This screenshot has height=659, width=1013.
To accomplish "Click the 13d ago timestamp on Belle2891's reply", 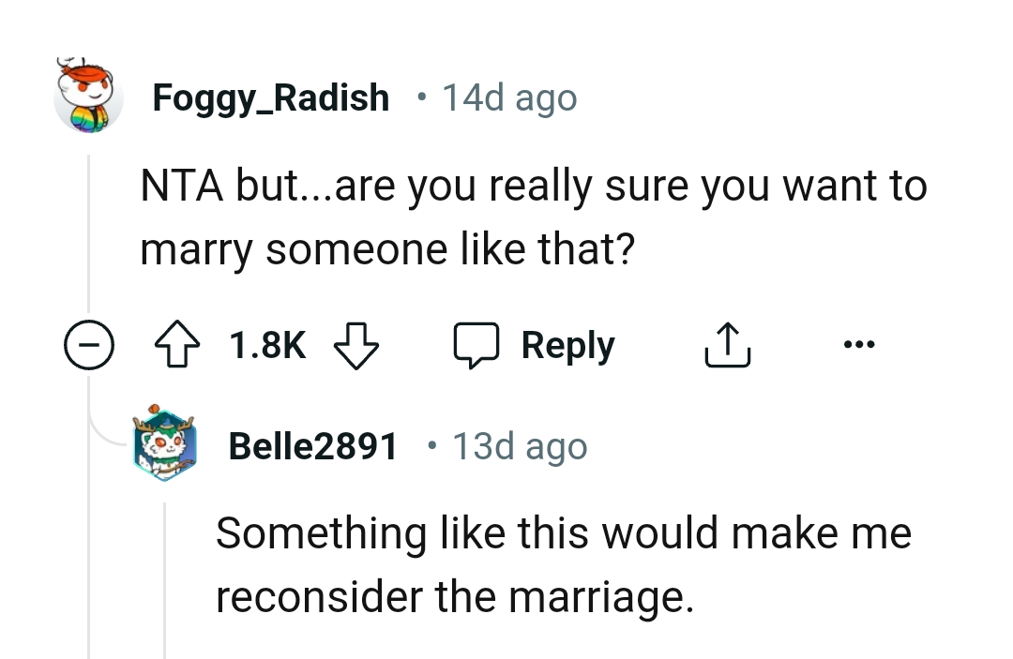I will [522, 445].
